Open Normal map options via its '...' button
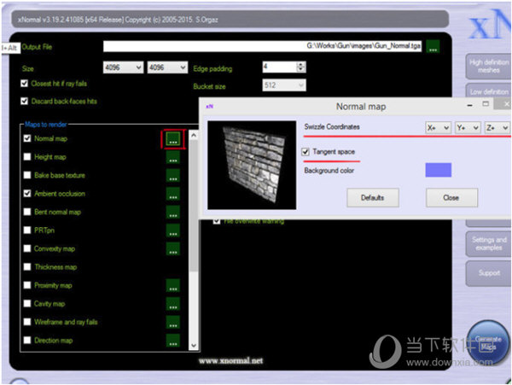This screenshot has height=385, width=512. [x=173, y=139]
